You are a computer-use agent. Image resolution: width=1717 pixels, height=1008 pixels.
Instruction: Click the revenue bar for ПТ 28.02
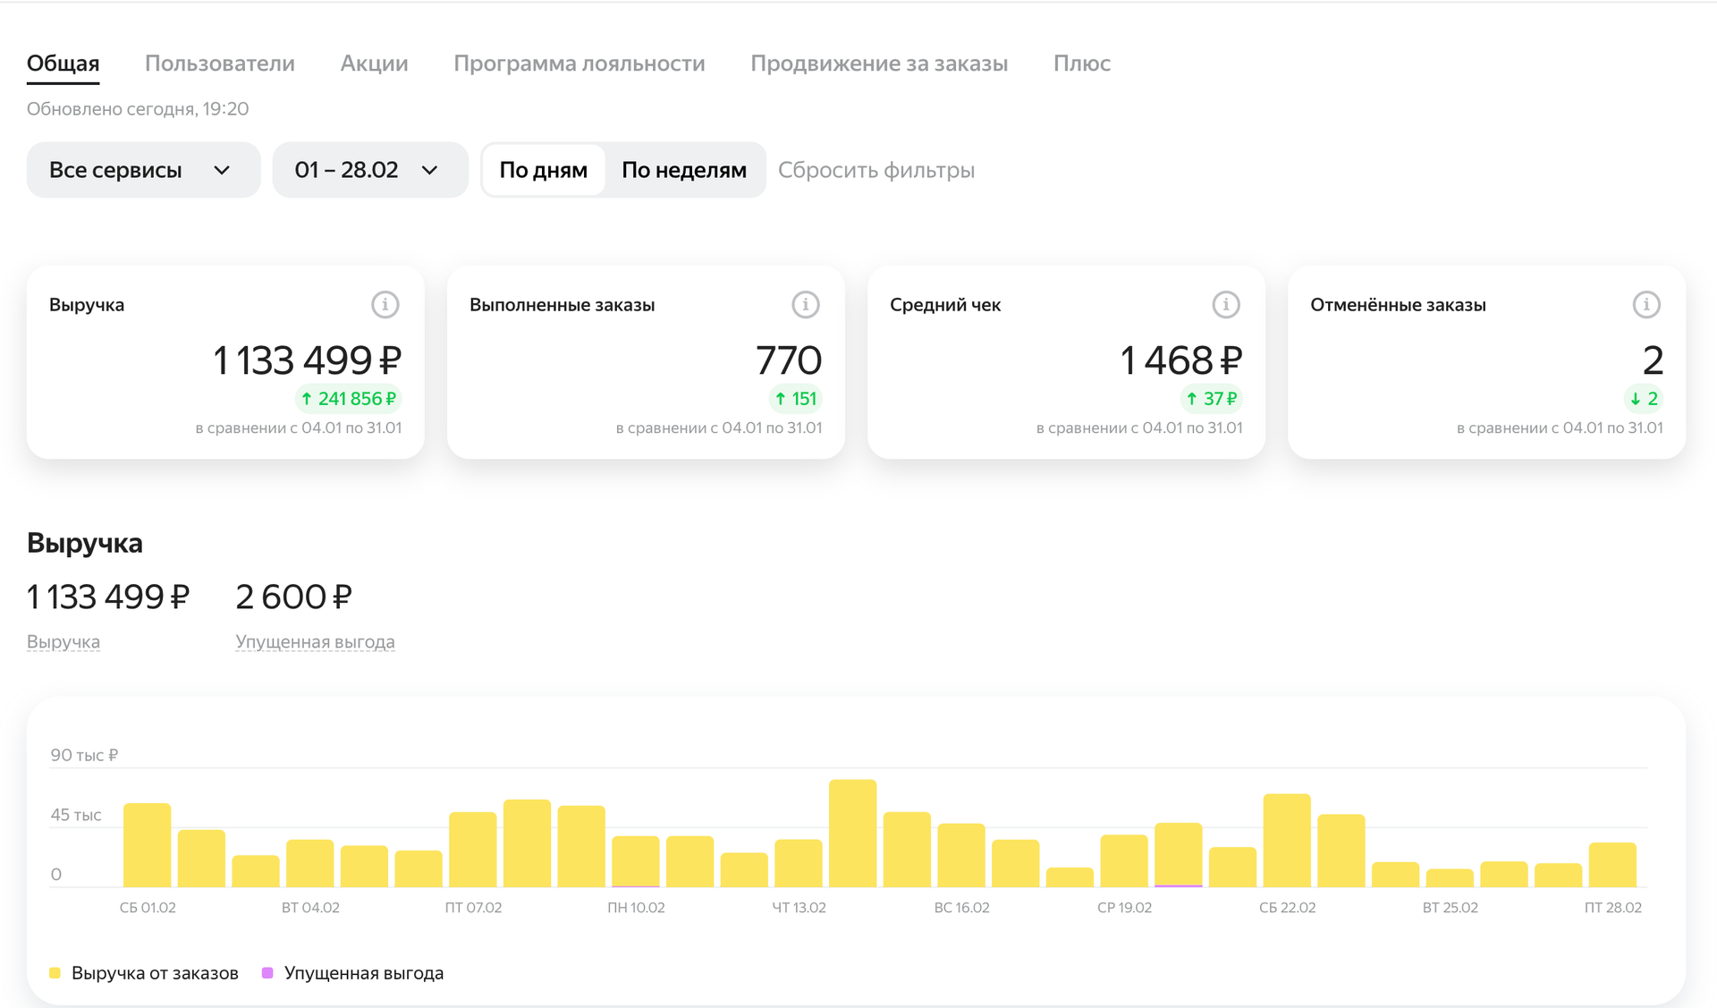(x=1612, y=865)
